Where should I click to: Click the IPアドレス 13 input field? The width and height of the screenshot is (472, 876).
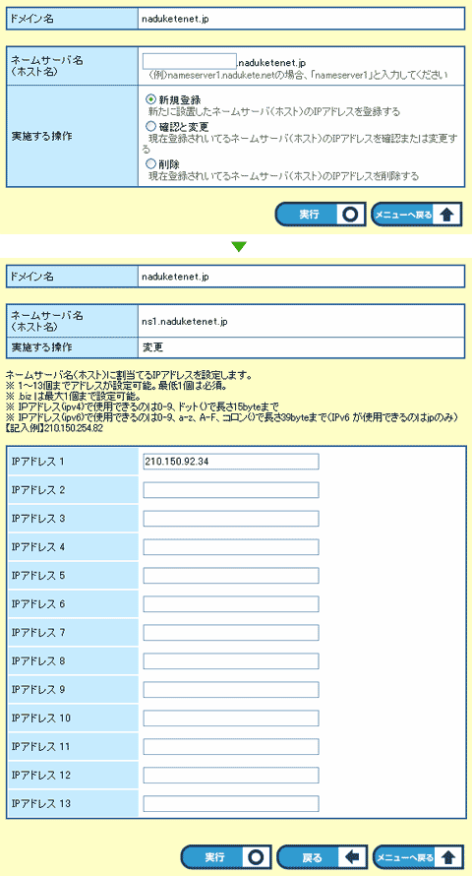(231, 803)
